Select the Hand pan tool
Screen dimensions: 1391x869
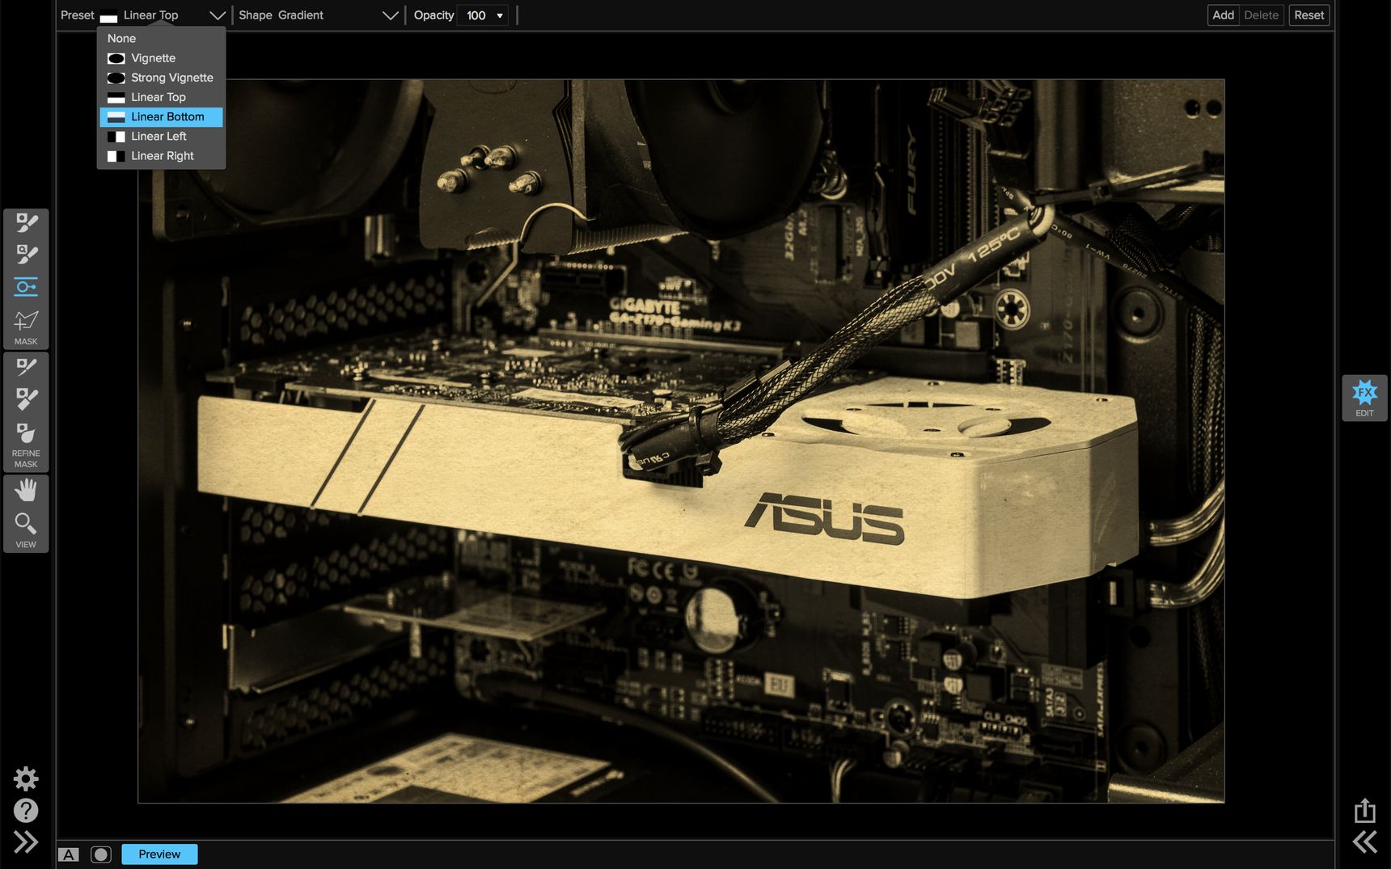26,490
